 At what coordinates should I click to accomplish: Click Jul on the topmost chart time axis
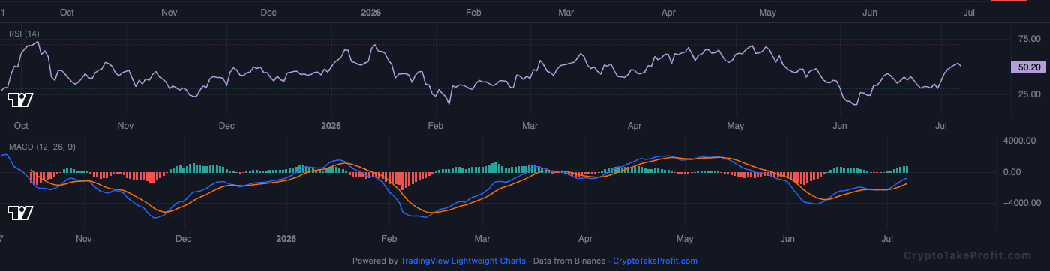(968, 13)
